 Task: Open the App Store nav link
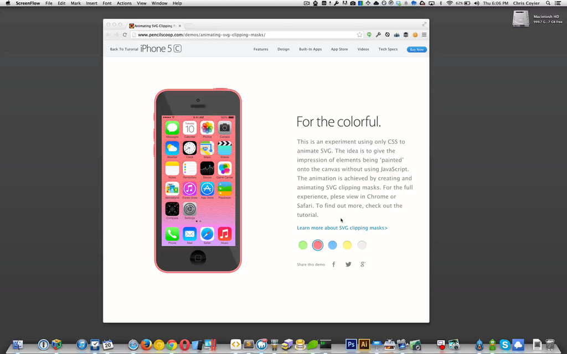[339, 49]
